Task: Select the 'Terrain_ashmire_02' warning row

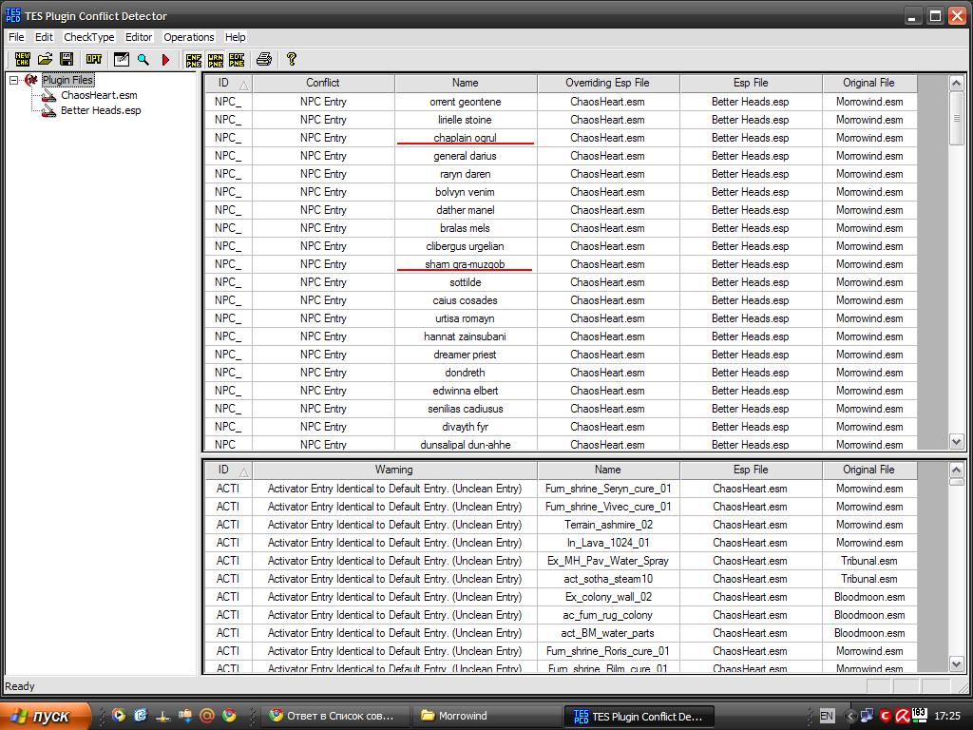Action: (561, 525)
